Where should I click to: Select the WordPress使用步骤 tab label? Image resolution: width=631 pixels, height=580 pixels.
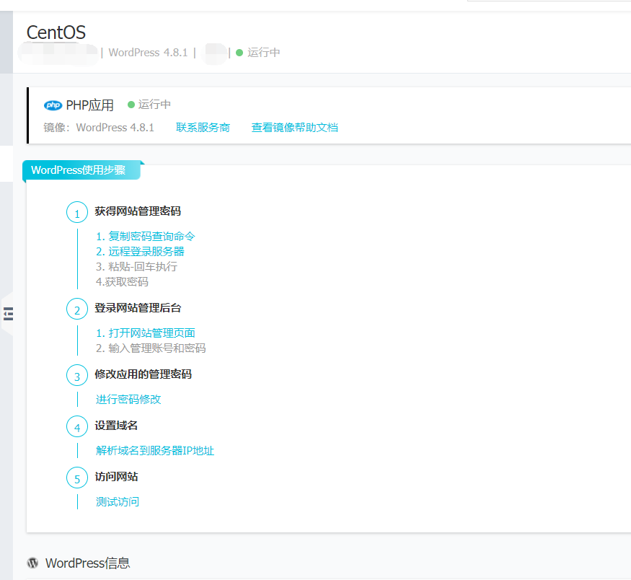click(x=79, y=170)
